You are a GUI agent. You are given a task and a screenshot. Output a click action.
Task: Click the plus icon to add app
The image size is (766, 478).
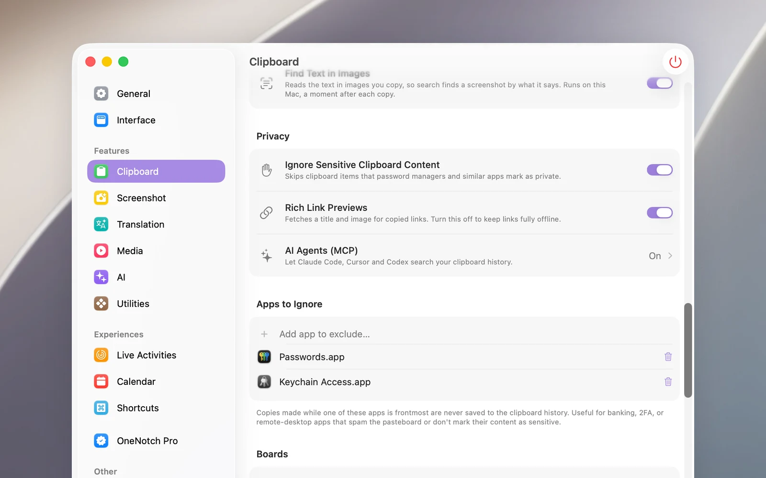coord(264,334)
